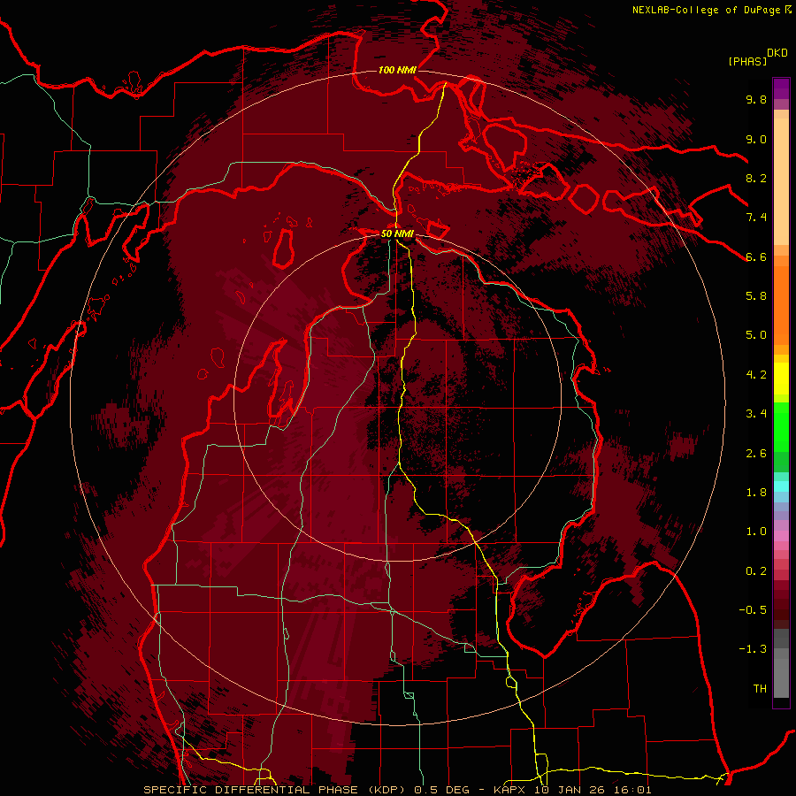The width and height of the screenshot is (796, 796).
Task: Click the -0.5 scale value
Action: click(753, 610)
